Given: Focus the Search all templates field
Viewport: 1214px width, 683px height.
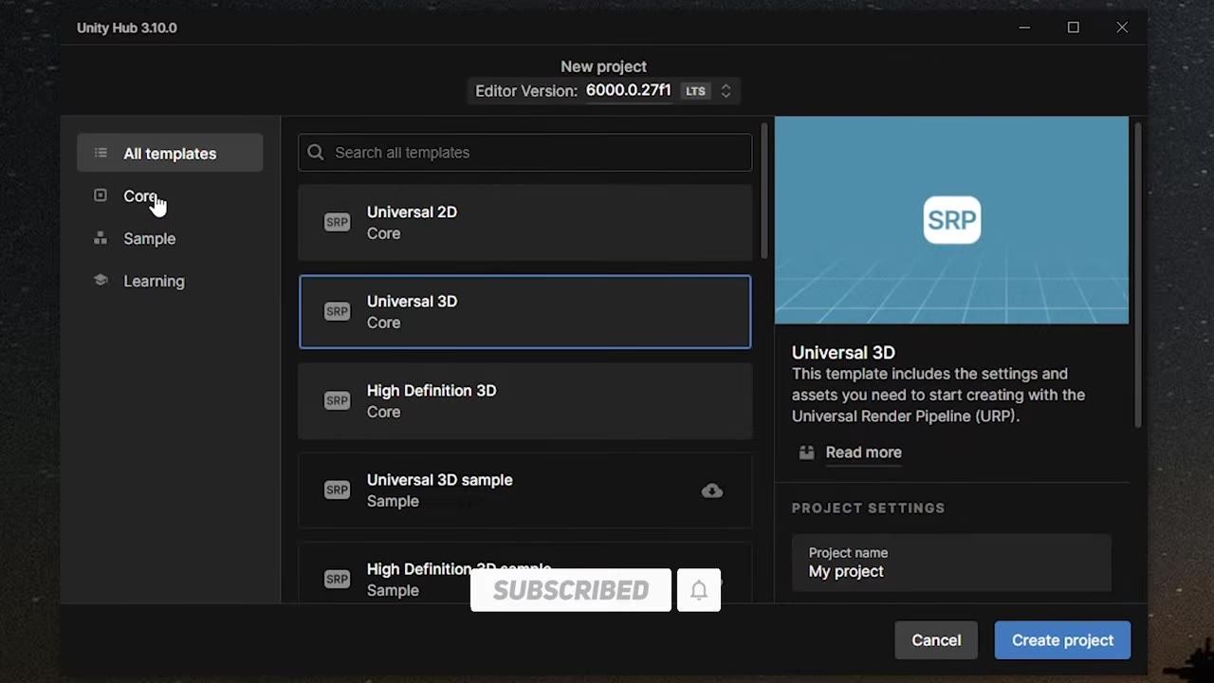Looking at the screenshot, I should [524, 153].
